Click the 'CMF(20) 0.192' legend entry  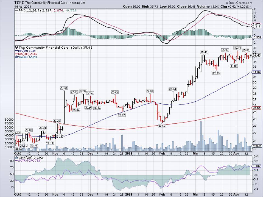[30, 157]
